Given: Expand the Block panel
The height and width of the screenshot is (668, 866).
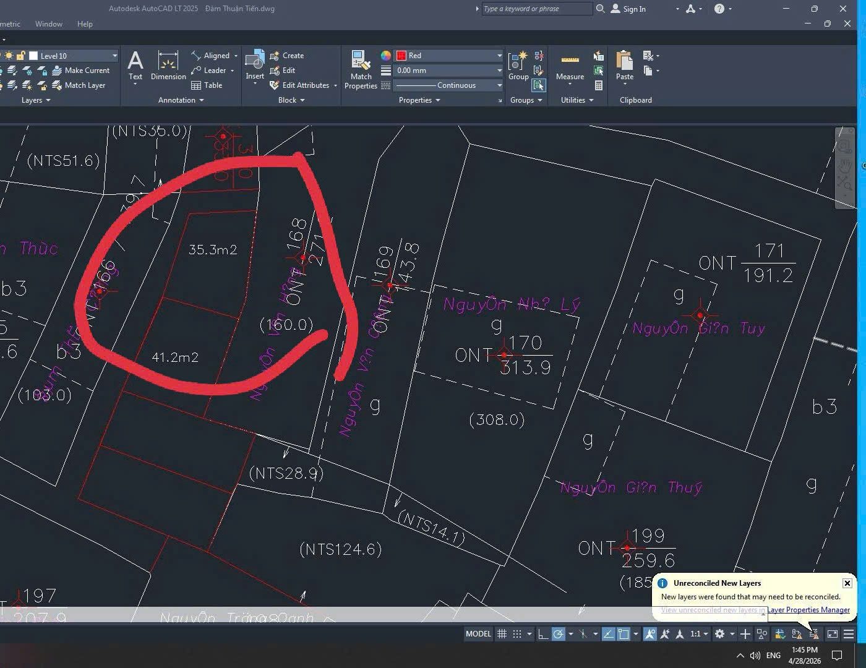Looking at the screenshot, I should [x=291, y=100].
